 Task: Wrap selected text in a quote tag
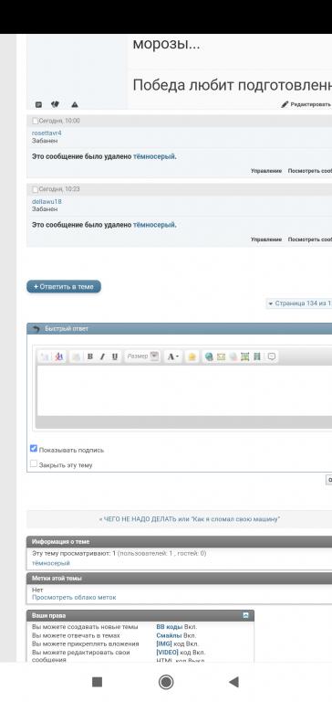[272, 356]
